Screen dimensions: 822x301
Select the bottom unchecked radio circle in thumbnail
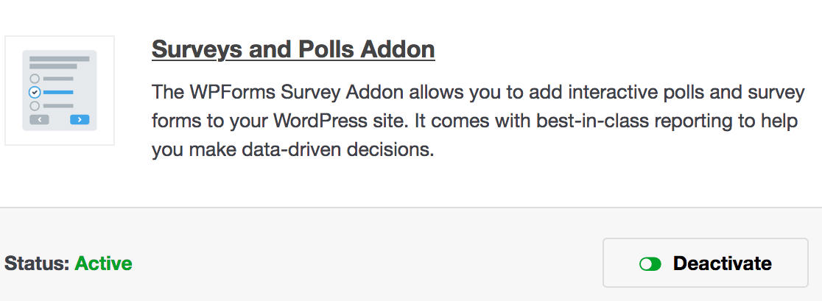(35, 106)
